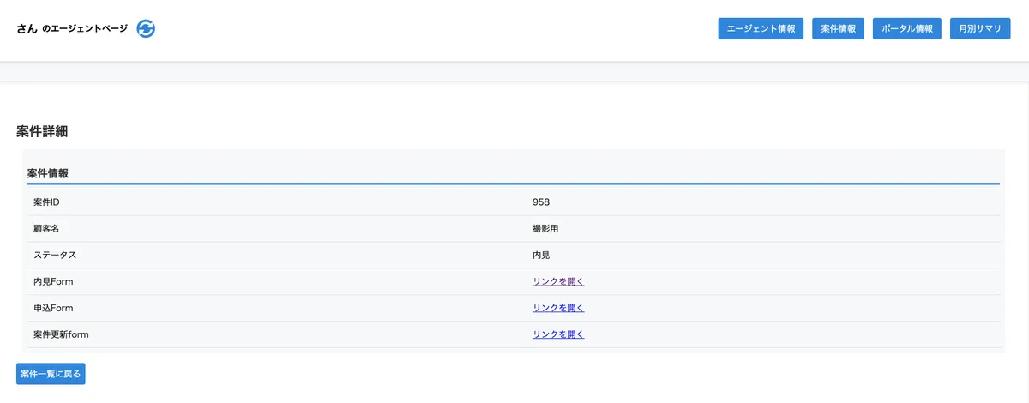This screenshot has height=403, width=1029.
Task: Click the 案件更新form row label
Action: 61,334
